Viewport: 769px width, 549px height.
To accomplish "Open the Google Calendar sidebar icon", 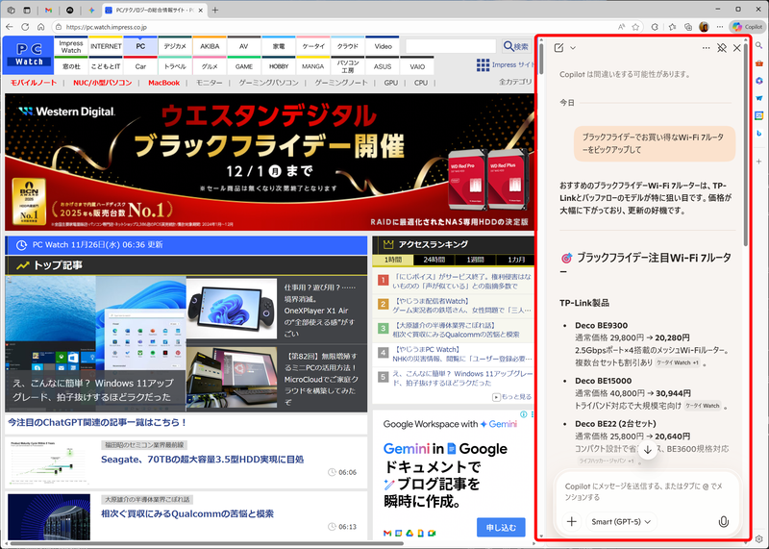I will [759, 115].
